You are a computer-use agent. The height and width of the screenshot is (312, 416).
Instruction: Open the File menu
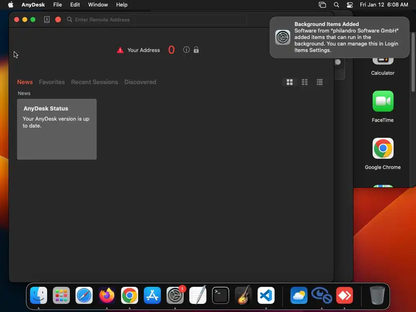point(58,5)
